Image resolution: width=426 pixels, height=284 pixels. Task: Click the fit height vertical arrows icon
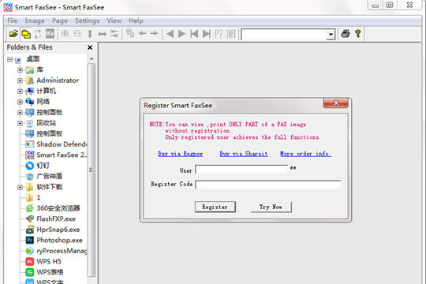(x=90, y=34)
